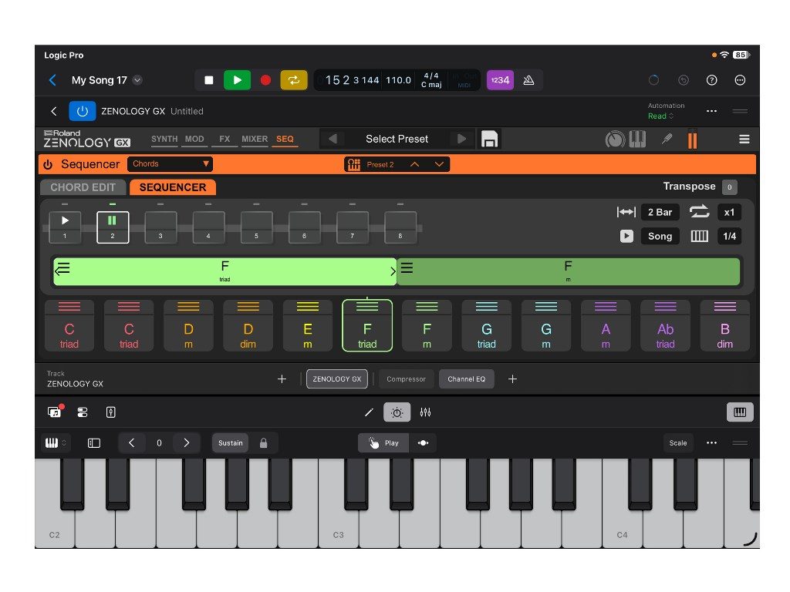The width and height of the screenshot is (790, 592).
Task: Step Preset 2 up with arrow
Action: click(414, 165)
